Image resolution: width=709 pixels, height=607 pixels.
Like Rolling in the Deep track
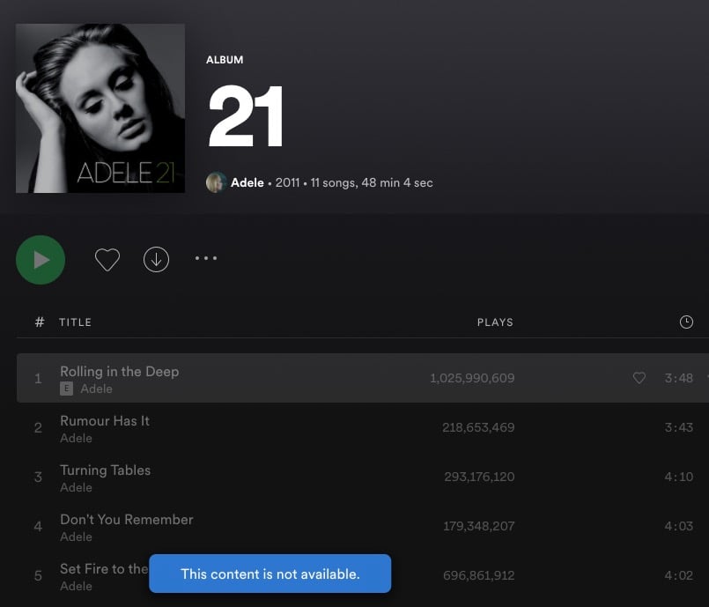[639, 378]
